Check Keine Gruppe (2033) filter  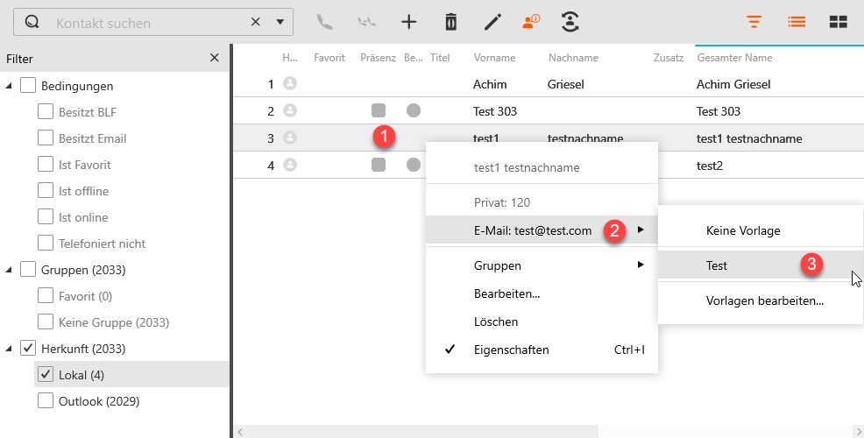(46, 321)
